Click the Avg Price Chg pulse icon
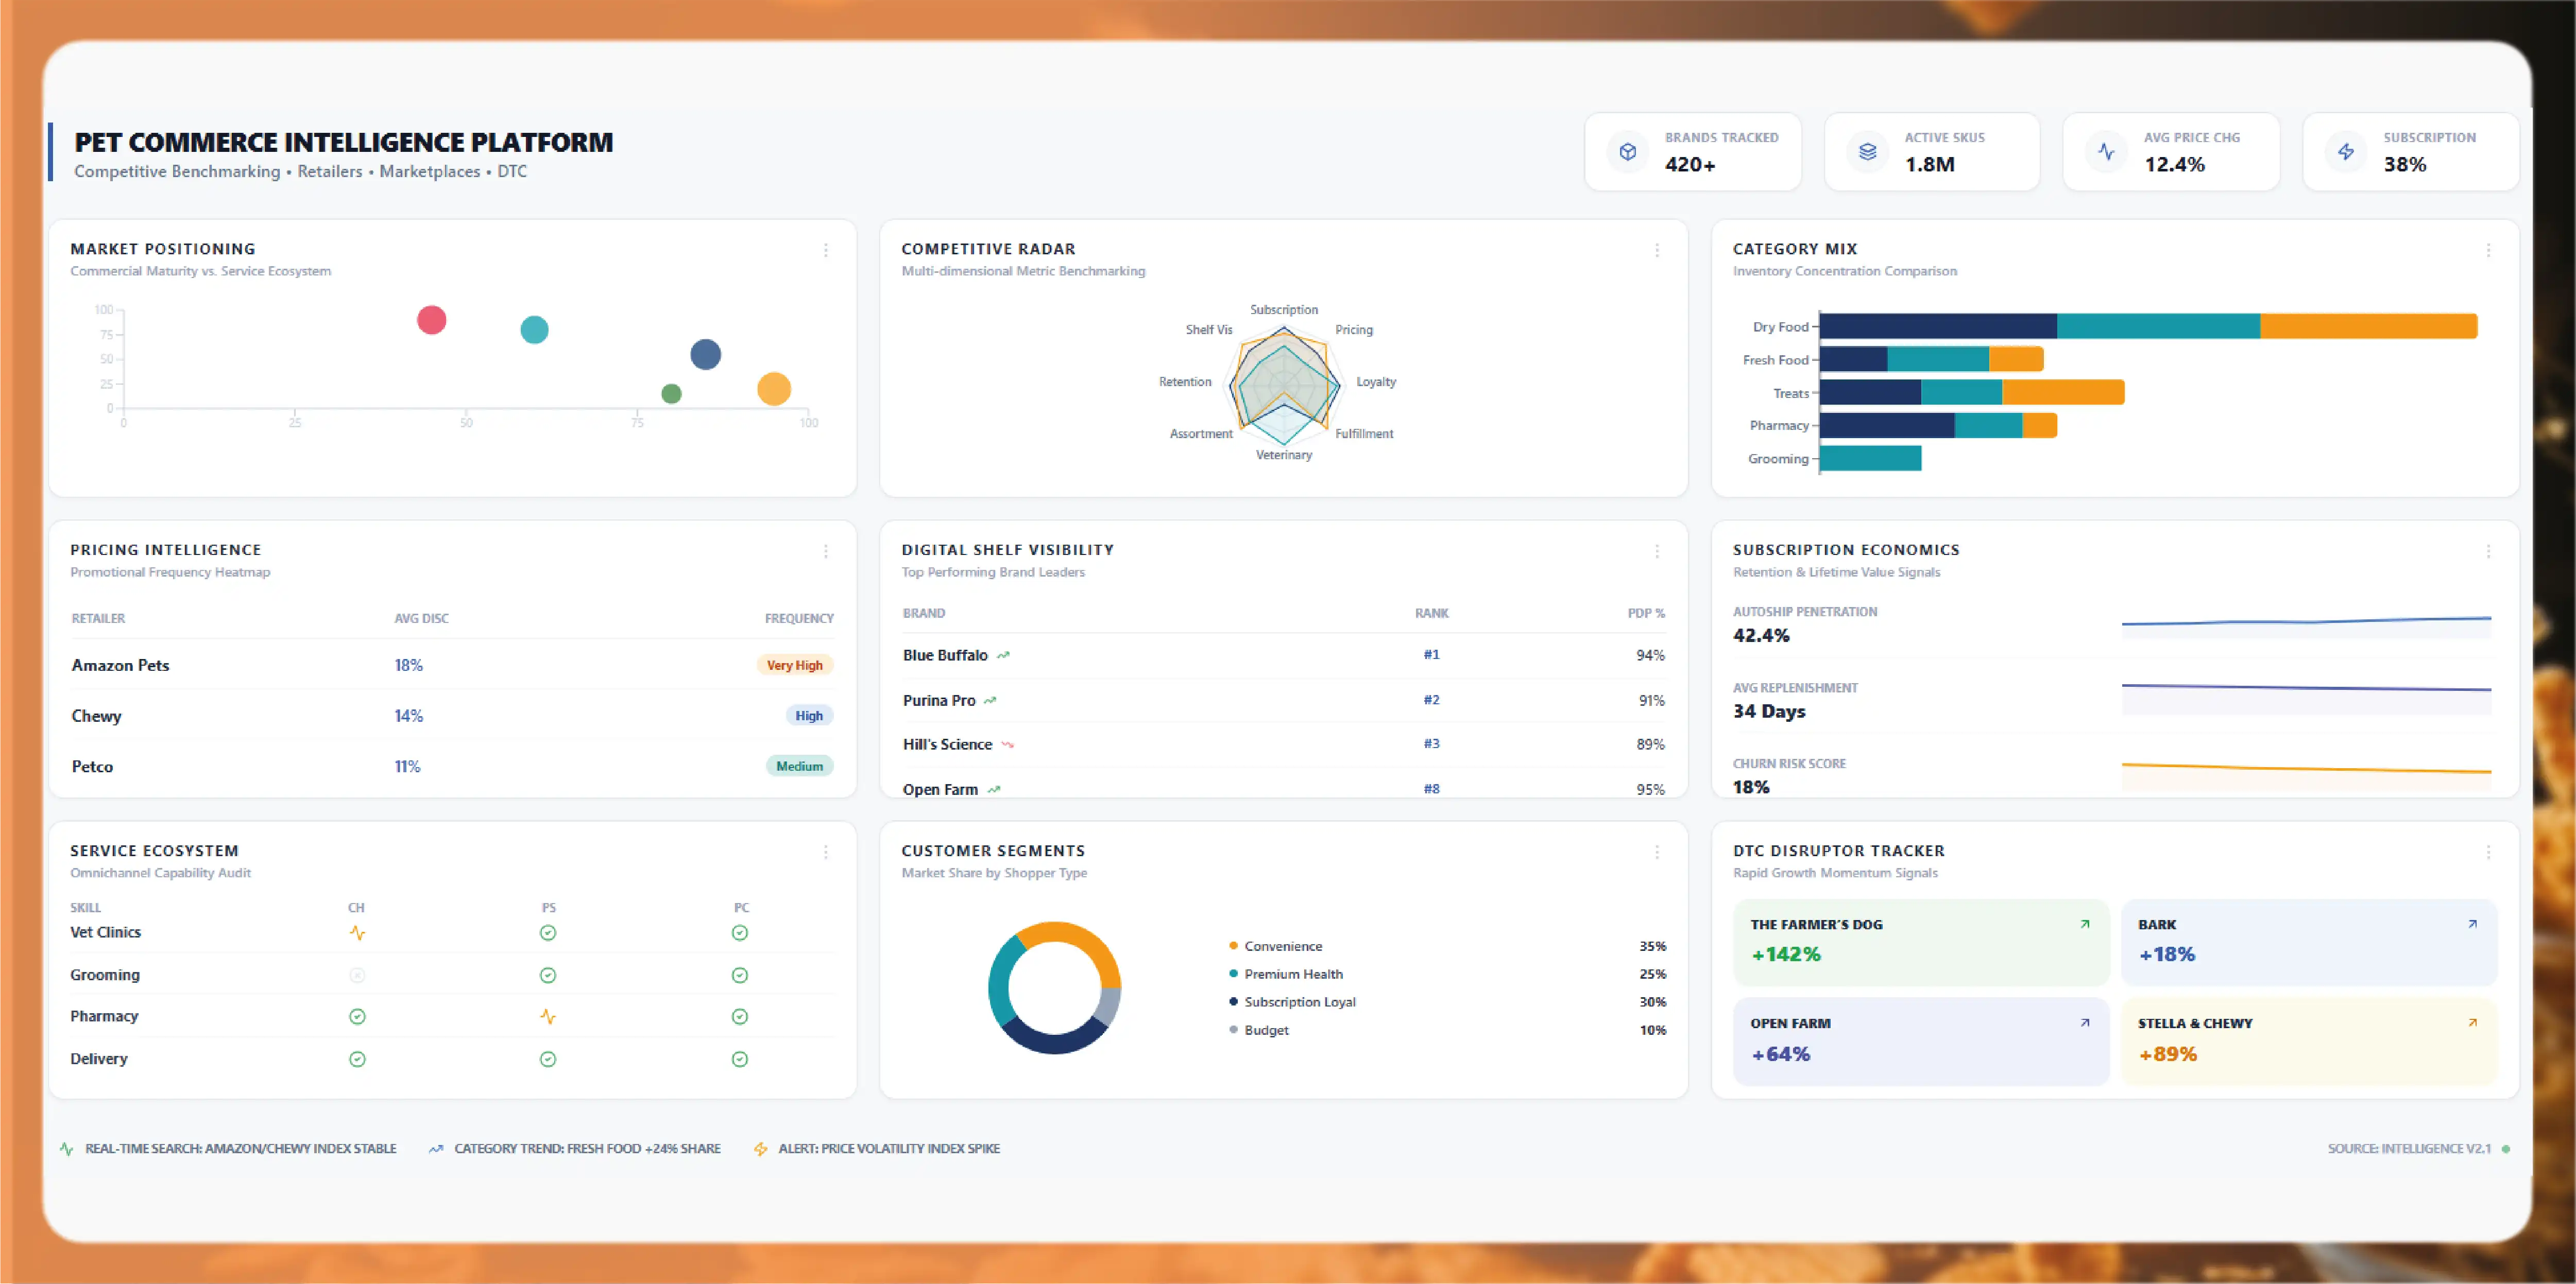This screenshot has height=1284, width=2576. [2106, 152]
